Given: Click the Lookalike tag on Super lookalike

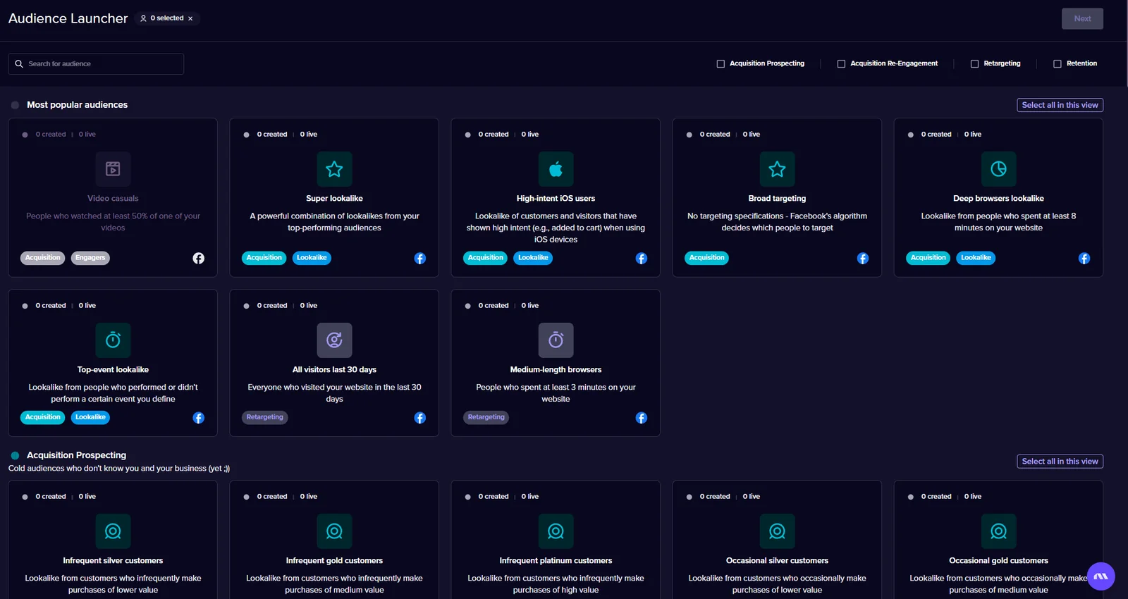Looking at the screenshot, I should pyautogui.click(x=312, y=258).
